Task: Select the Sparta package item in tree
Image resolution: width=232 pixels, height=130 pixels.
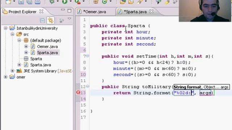Action: (36, 59)
